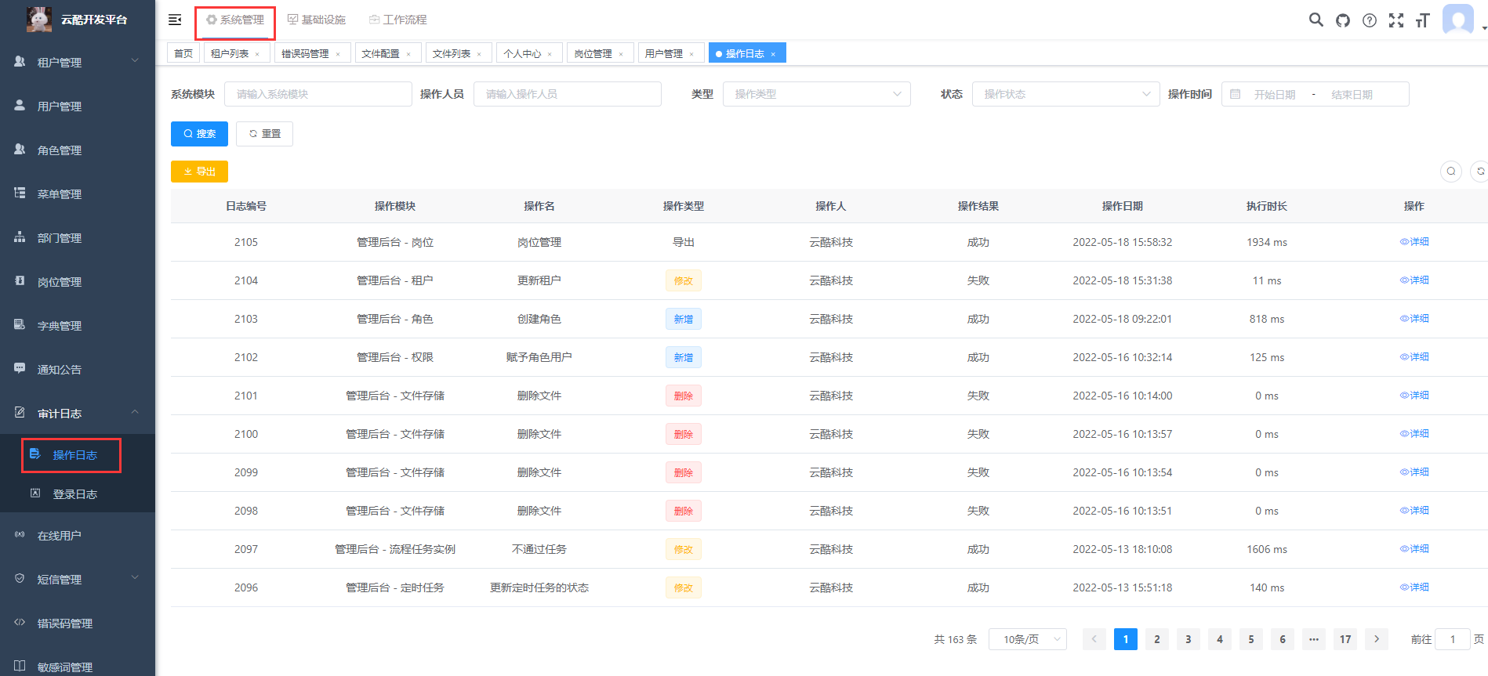Collapse the 审计日志 sidebar menu

click(x=78, y=413)
